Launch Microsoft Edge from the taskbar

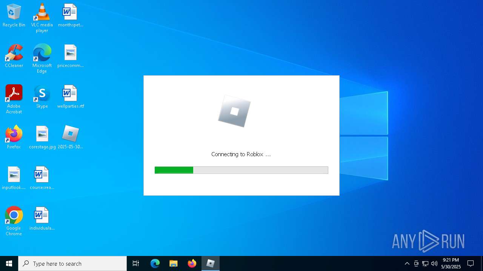155,263
